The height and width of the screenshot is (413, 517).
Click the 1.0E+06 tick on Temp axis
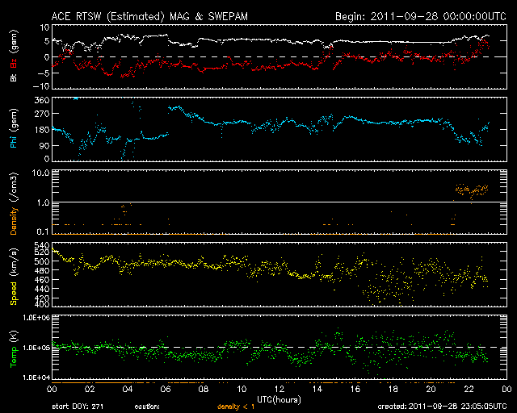click(32, 318)
